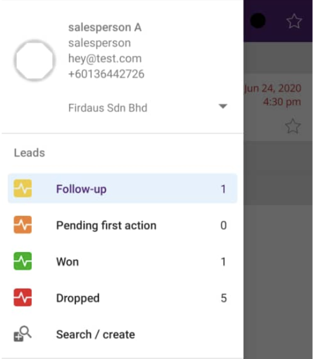
Task: Tap the black circle icon in header
Action: (258, 21)
